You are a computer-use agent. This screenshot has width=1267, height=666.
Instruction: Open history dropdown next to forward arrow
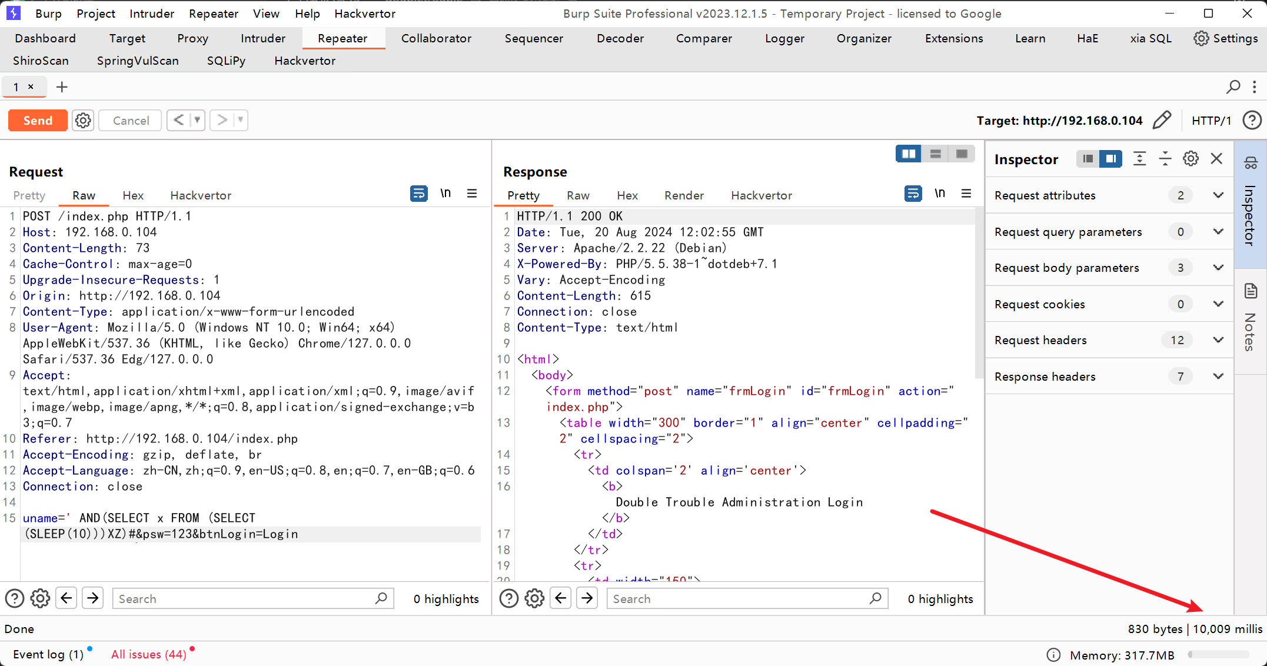point(240,121)
